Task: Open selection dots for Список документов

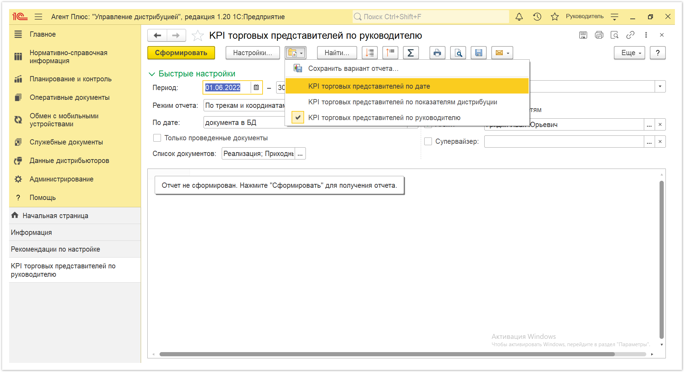Action: pyautogui.click(x=300, y=154)
